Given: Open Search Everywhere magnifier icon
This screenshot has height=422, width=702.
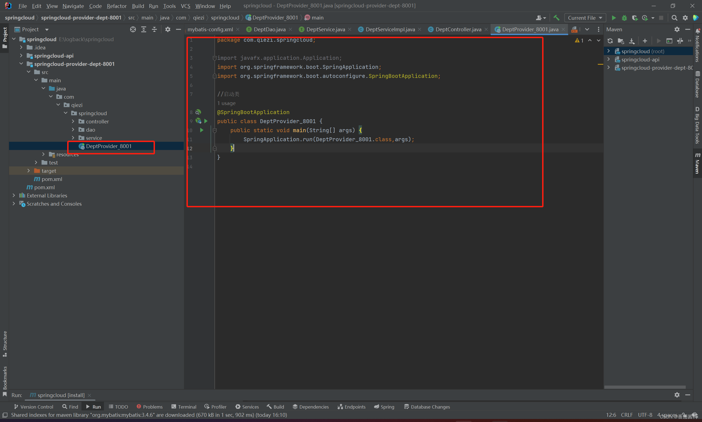Looking at the screenshot, I should (x=674, y=18).
